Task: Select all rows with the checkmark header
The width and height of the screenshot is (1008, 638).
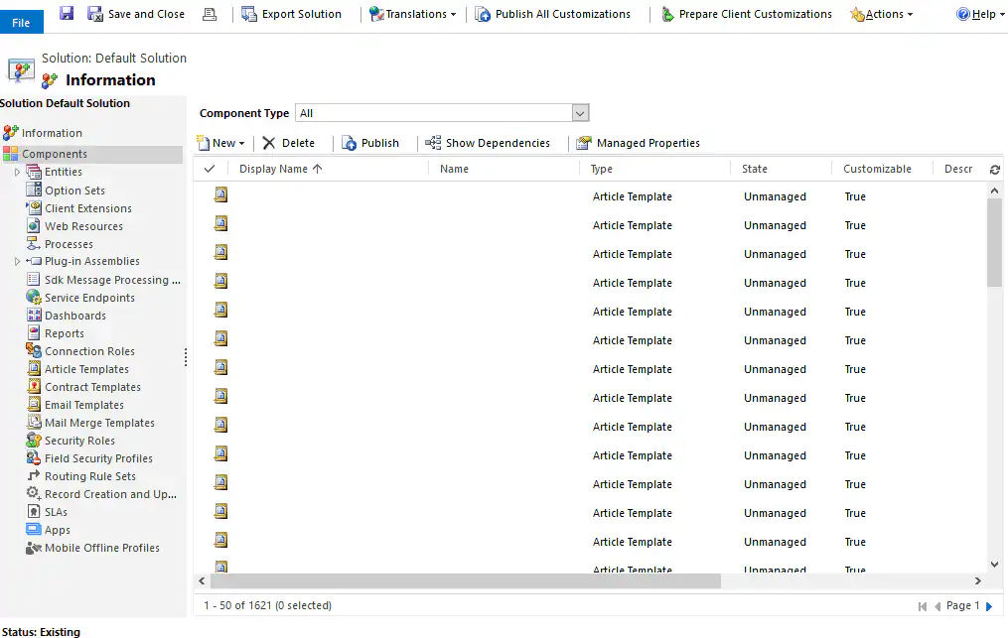Action: (212, 169)
